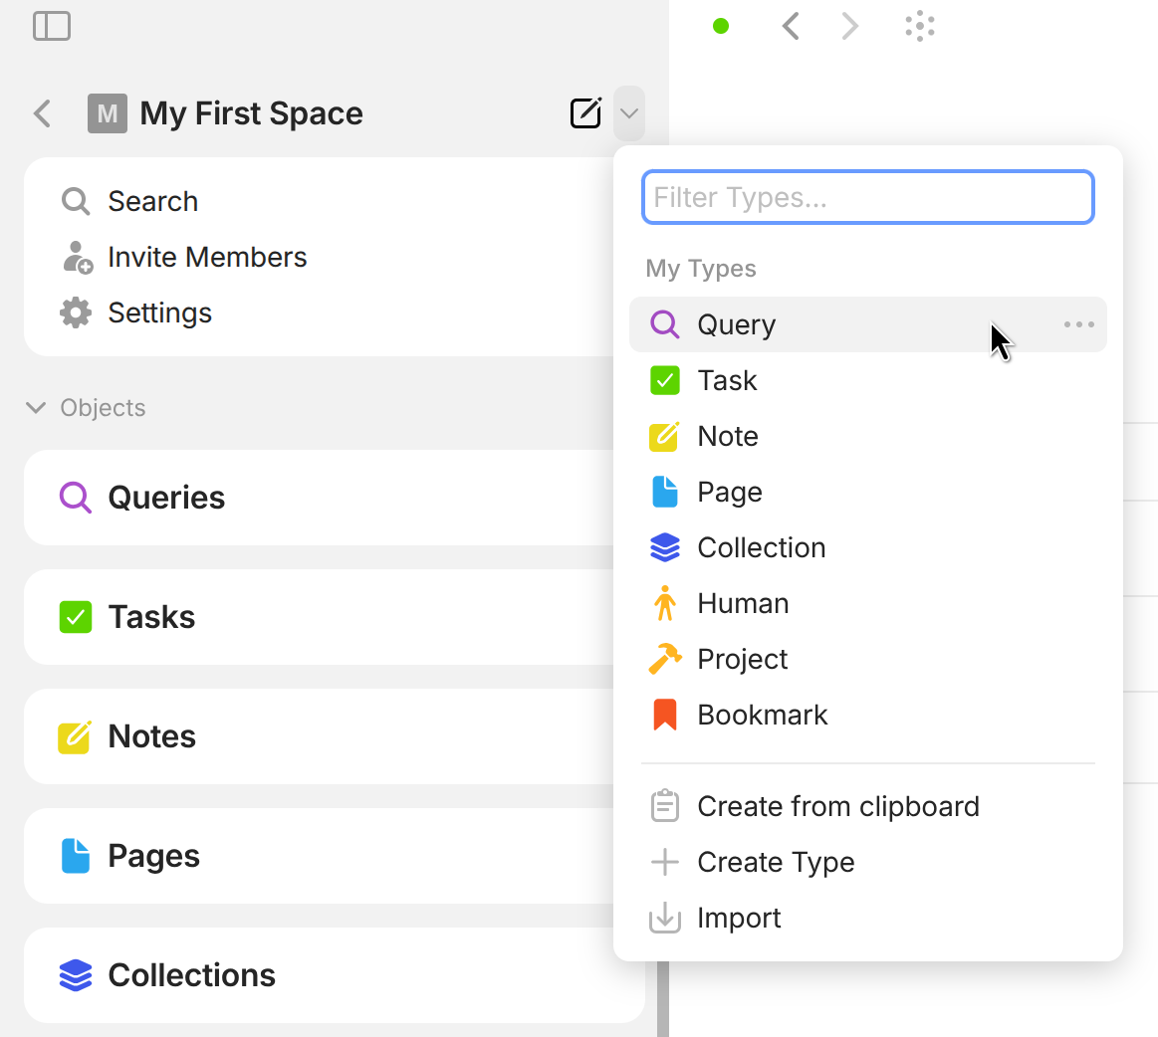This screenshot has width=1158, height=1037.
Task: Open Import from the menu
Action: coord(739,918)
